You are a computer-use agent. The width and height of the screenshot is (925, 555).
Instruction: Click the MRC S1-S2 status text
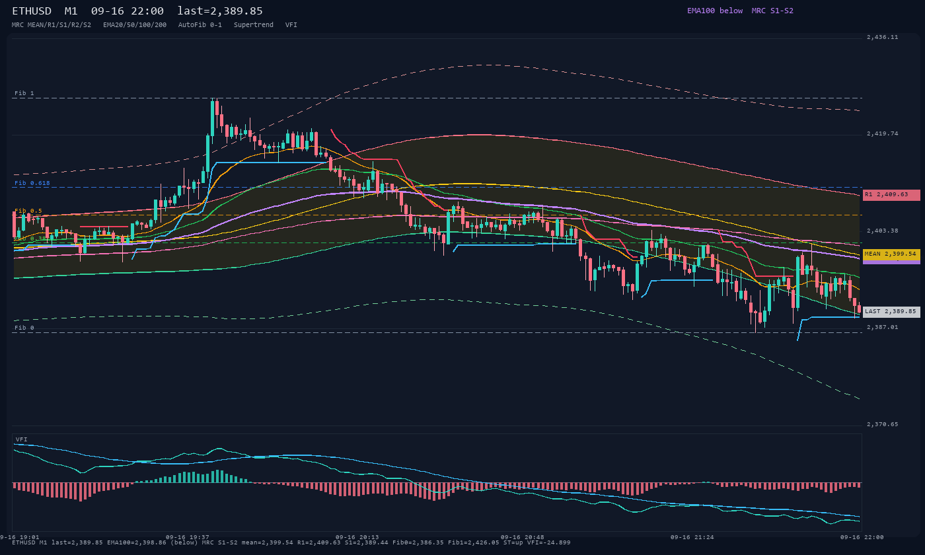(x=772, y=11)
